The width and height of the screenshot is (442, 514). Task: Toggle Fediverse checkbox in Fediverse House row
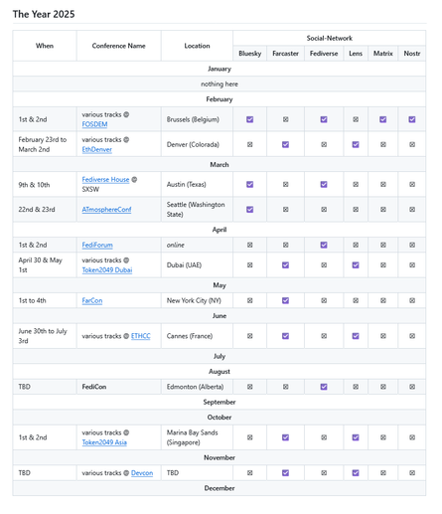click(x=324, y=184)
